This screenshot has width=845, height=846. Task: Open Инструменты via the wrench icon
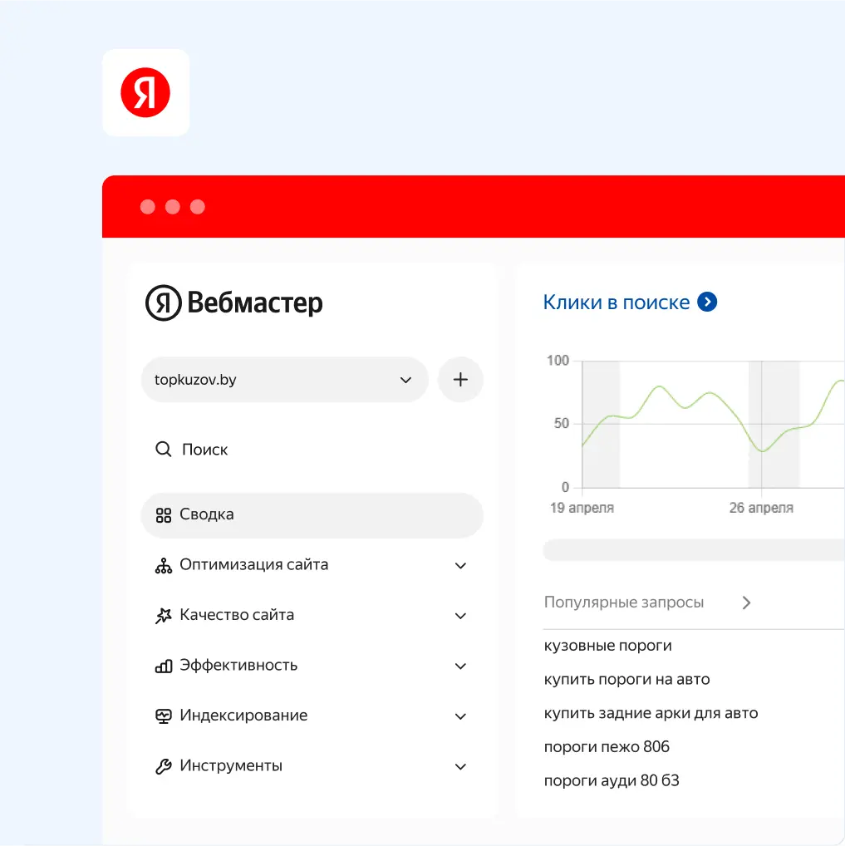pyautogui.click(x=164, y=765)
